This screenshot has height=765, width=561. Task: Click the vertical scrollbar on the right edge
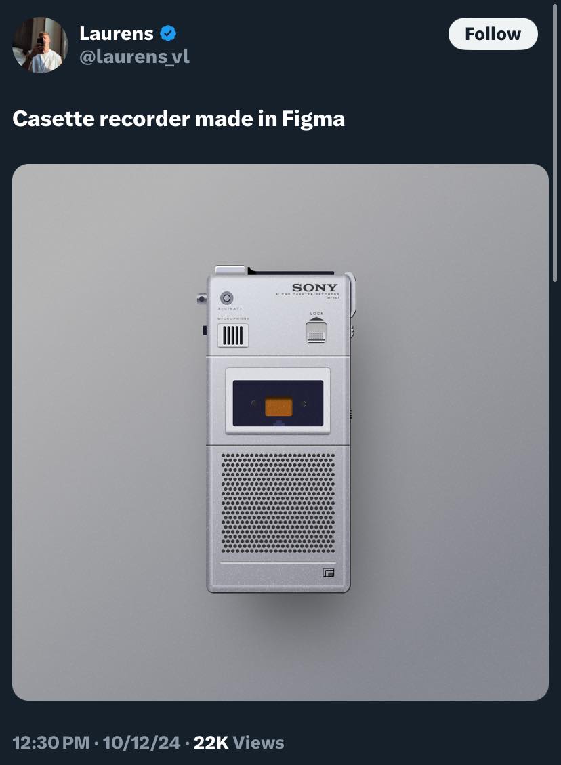[555, 142]
